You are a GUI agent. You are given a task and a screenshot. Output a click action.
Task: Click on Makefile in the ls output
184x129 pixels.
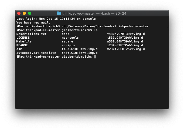tap(24, 41)
